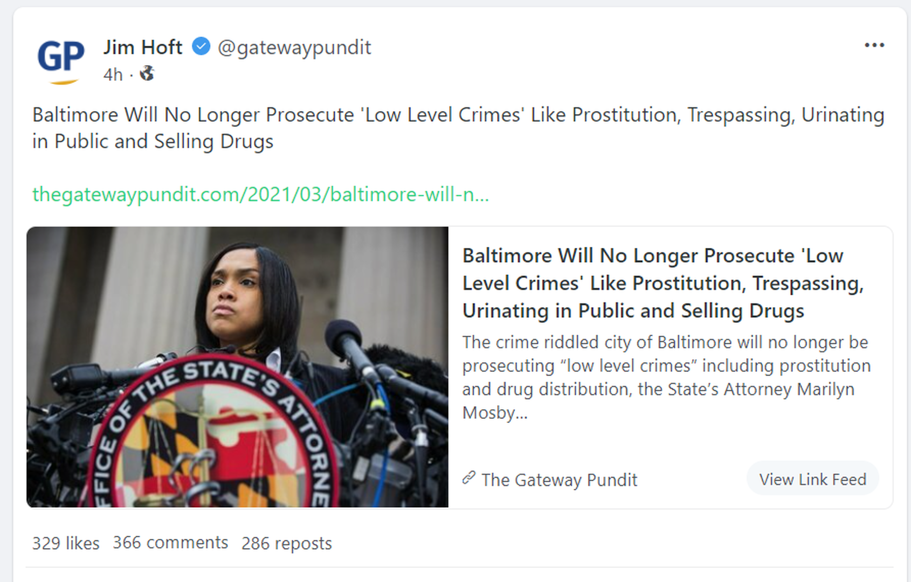911x582 pixels.
Task: Click the post body headline text
Action: click(458, 128)
